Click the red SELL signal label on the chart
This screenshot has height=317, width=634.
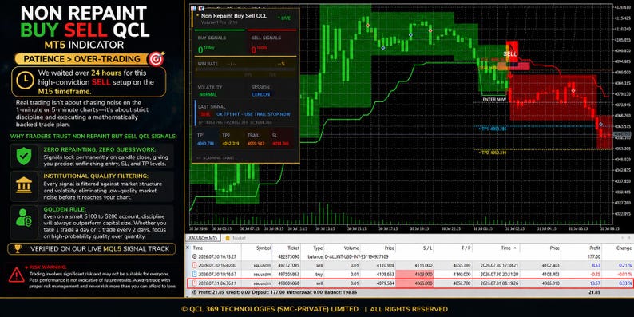point(510,53)
